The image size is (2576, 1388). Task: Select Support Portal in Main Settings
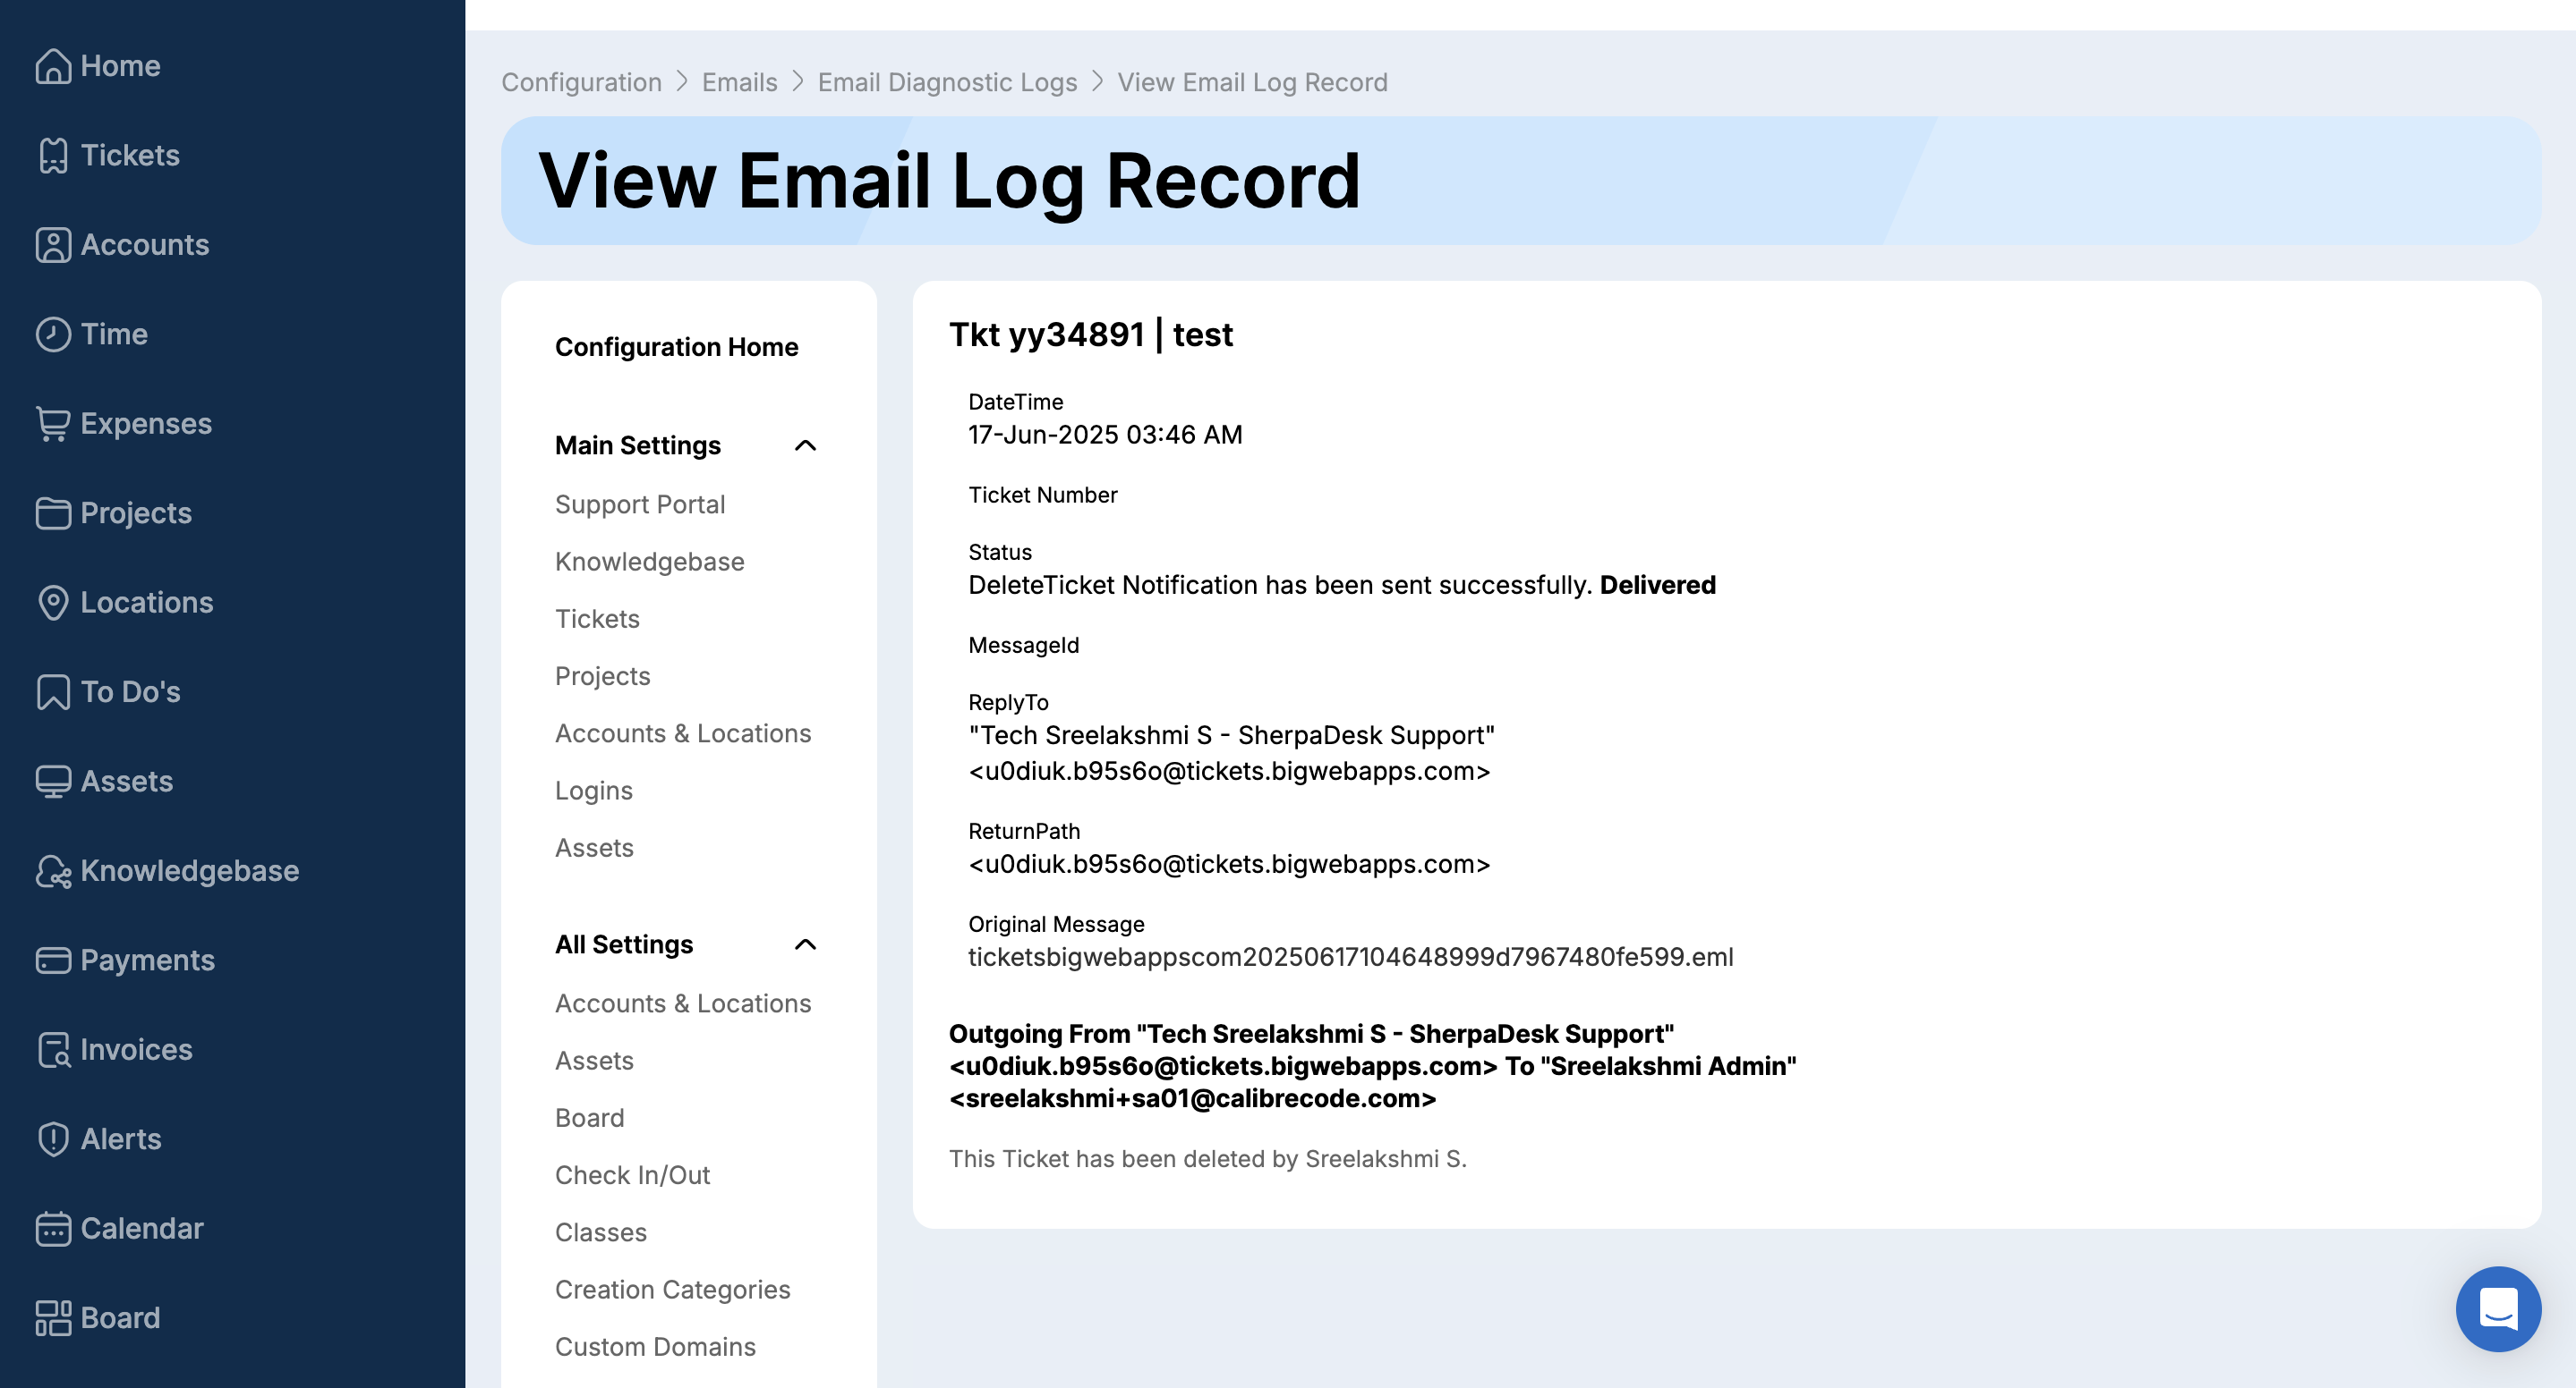tap(639, 504)
